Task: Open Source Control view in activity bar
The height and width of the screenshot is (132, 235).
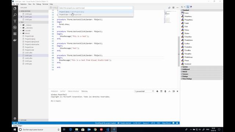Action: click(15, 21)
